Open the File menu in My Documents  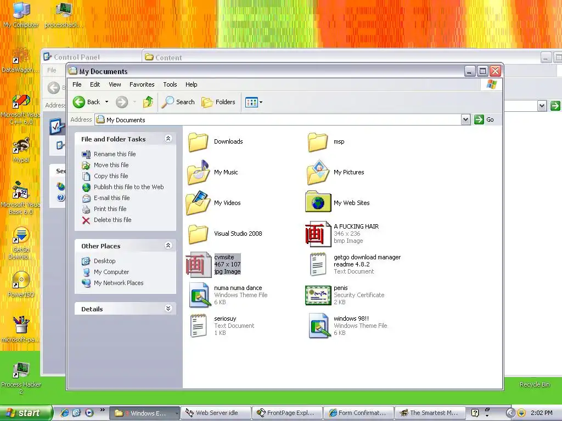click(77, 84)
